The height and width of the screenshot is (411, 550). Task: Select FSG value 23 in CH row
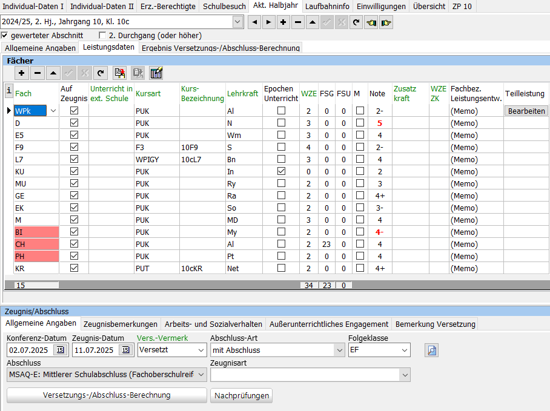point(326,244)
